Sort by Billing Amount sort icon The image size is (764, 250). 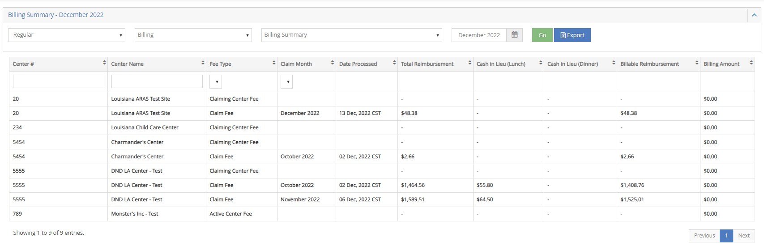(751, 64)
